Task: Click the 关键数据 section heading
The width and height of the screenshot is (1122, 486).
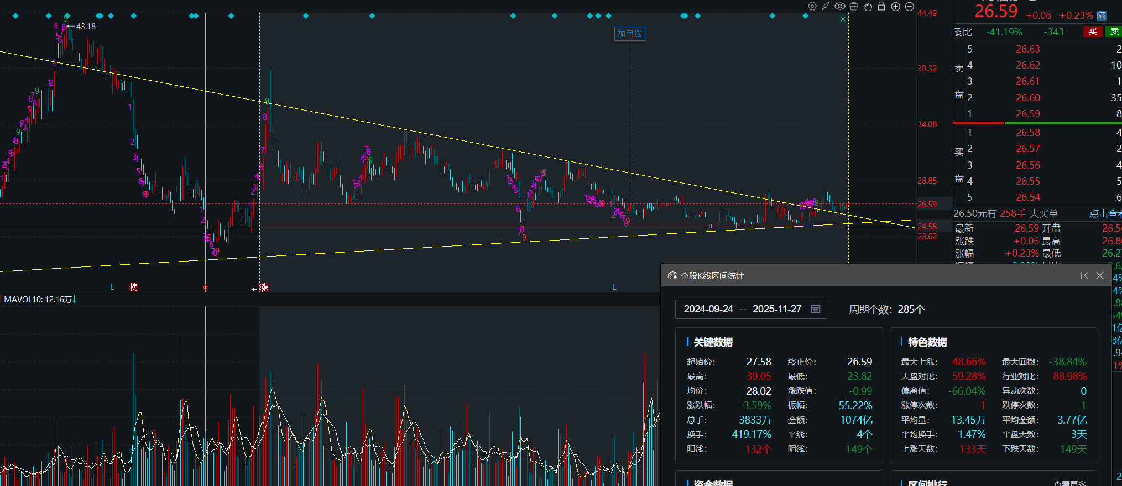Action: point(713,342)
